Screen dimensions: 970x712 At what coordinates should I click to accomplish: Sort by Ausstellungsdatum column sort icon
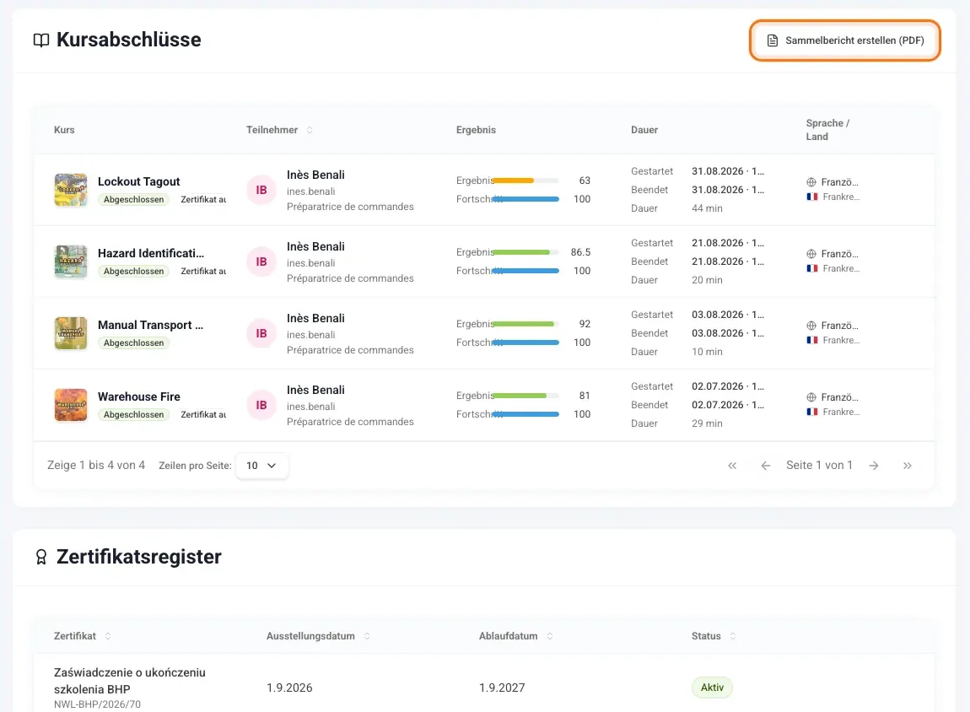(366, 636)
